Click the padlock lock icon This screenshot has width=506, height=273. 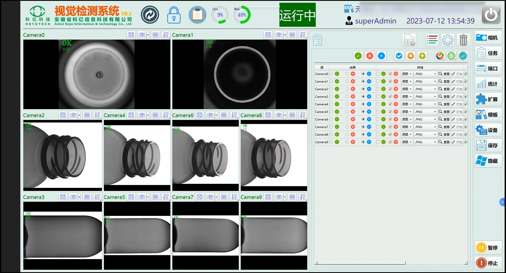click(x=174, y=15)
